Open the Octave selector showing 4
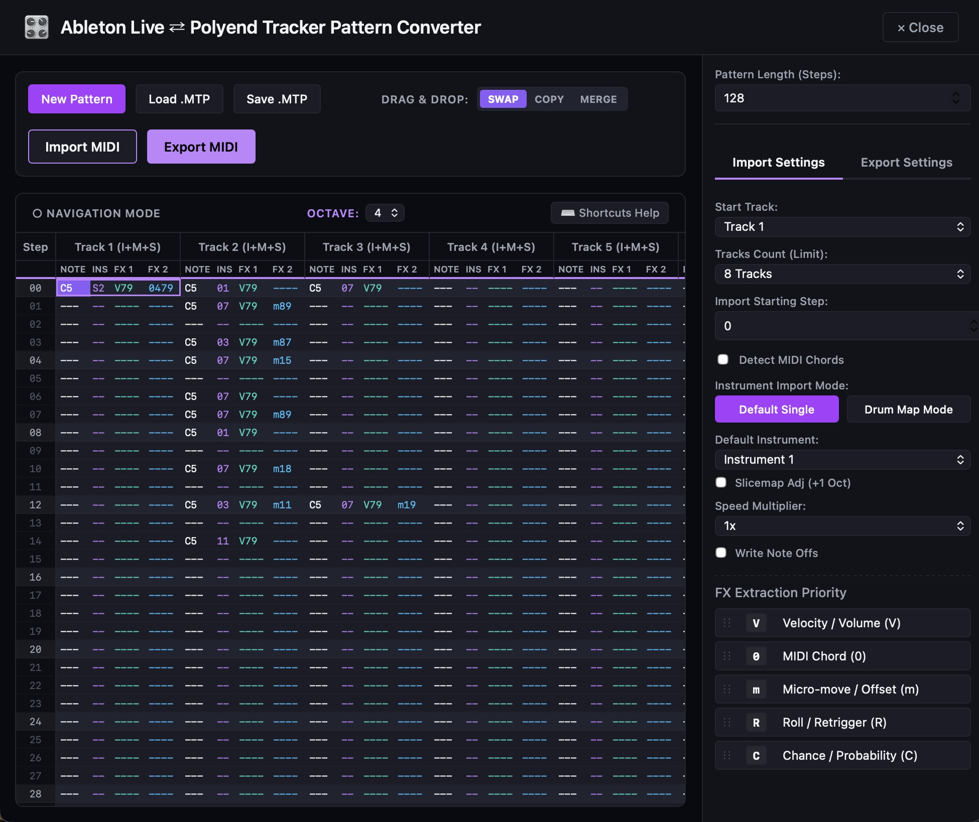 click(x=385, y=213)
